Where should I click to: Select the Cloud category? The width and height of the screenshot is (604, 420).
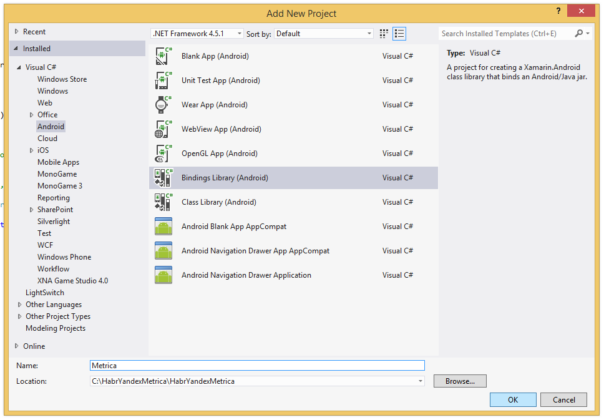click(47, 139)
